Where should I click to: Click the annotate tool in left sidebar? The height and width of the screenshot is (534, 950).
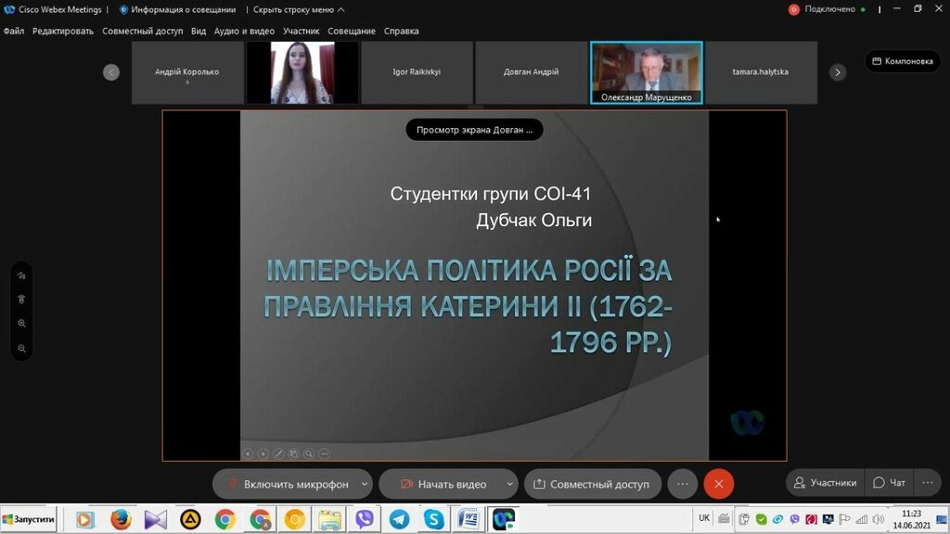21,275
